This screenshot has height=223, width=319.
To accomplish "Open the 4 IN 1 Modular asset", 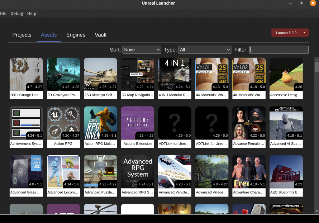I will [x=174, y=74].
